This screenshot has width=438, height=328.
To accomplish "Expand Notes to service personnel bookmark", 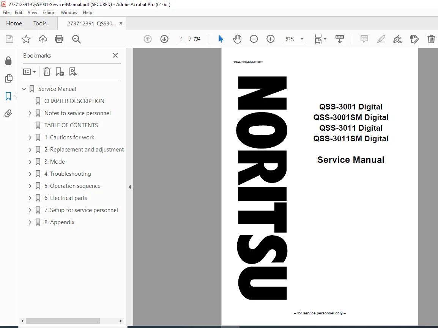I will click(x=30, y=113).
